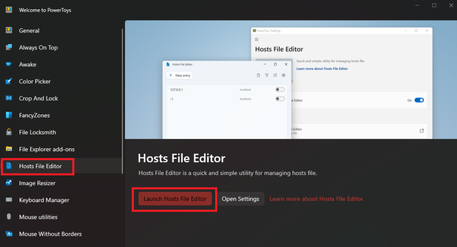The width and height of the screenshot is (457, 247).
Task: Toggle the On switch in preview settings
Action: click(x=419, y=100)
